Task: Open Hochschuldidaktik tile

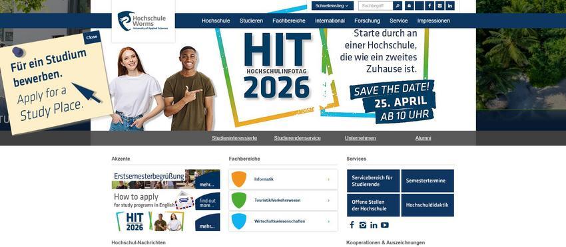Action: pos(427,205)
